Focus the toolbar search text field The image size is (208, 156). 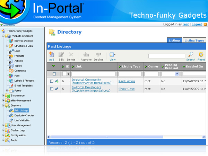pos(167,56)
